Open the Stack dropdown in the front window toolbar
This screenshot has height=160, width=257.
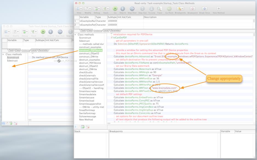(x=106, y=9)
